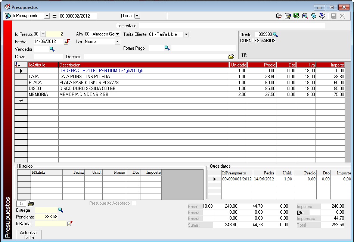Click the notepad with pen toolbar icon
Image resolution: width=354 pixels, height=242 pixels.
point(288,16)
